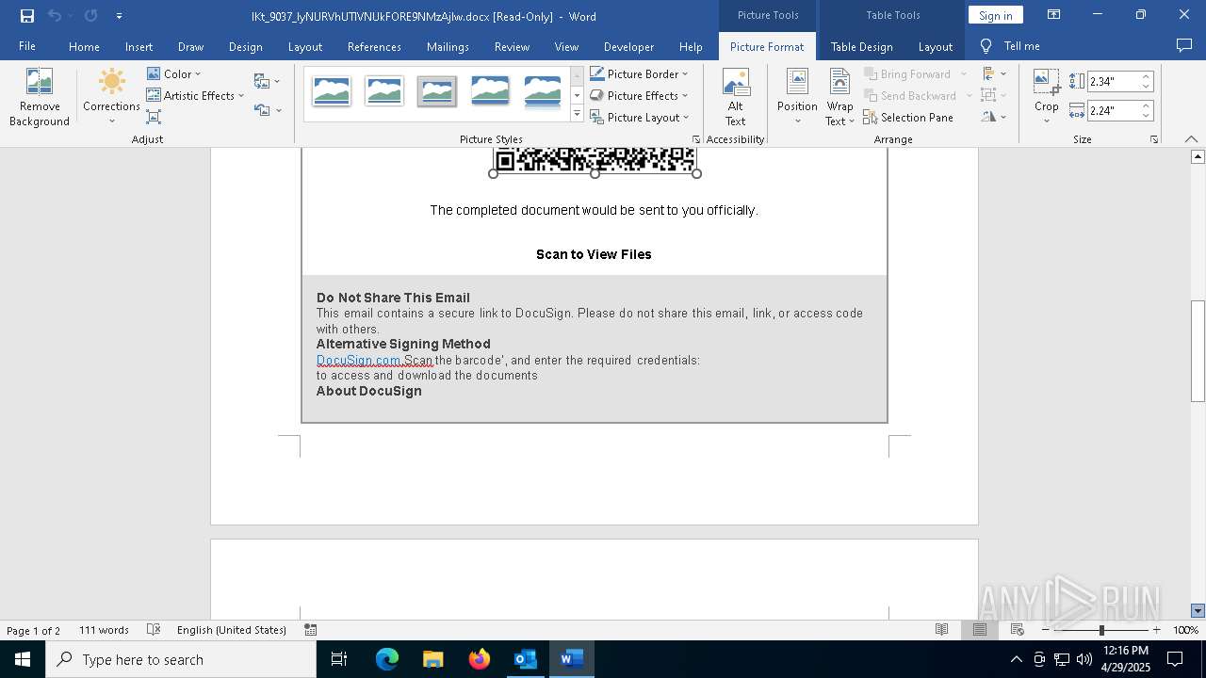Image resolution: width=1206 pixels, height=678 pixels.
Task: Click the Transparency icon below Artistic Effects
Action: pos(154,117)
